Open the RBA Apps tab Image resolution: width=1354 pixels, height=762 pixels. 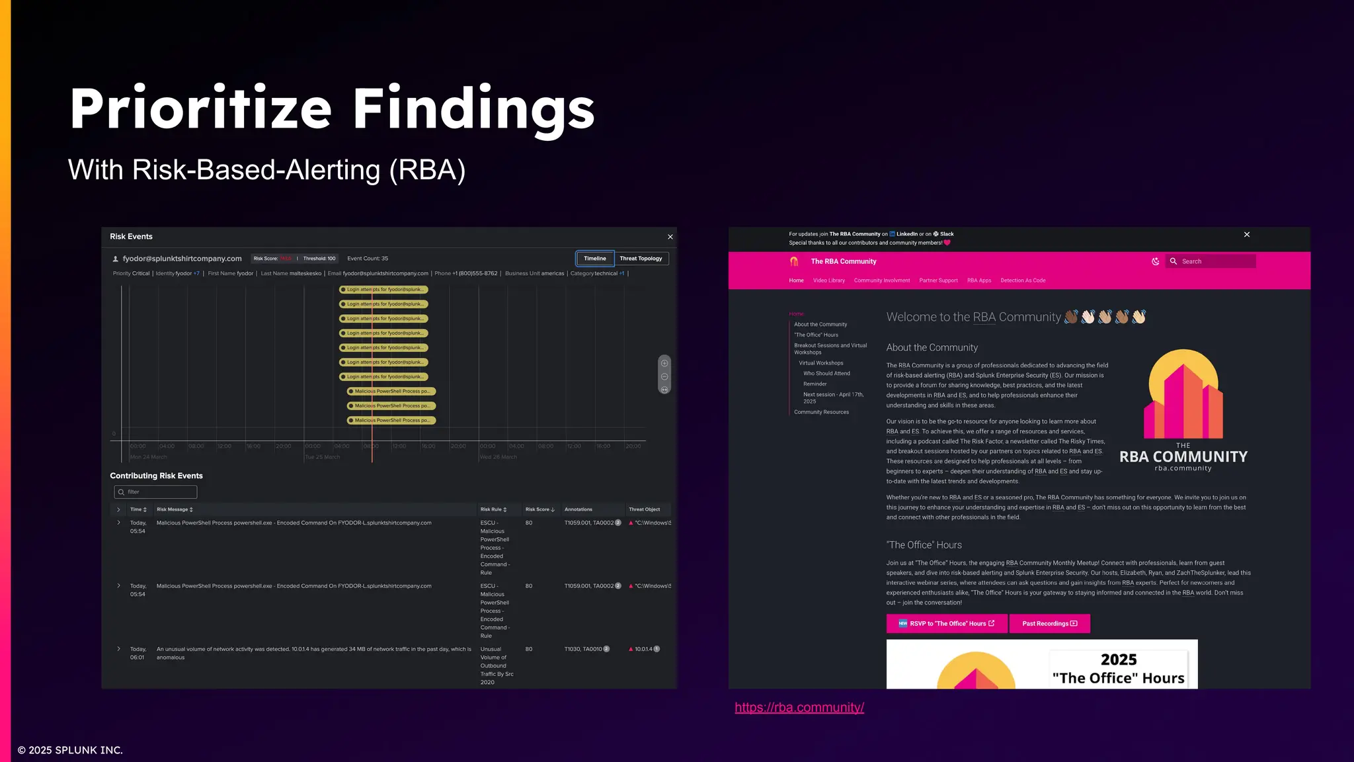coord(979,280)
